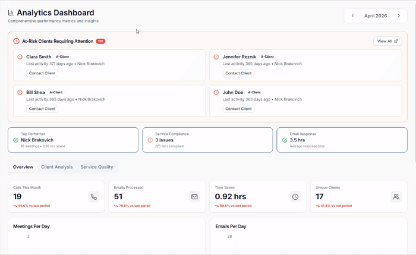This screenshot has width=416, height=255.
Task: Click the warning icon beside Clara Smith
Action: point(20,57)
